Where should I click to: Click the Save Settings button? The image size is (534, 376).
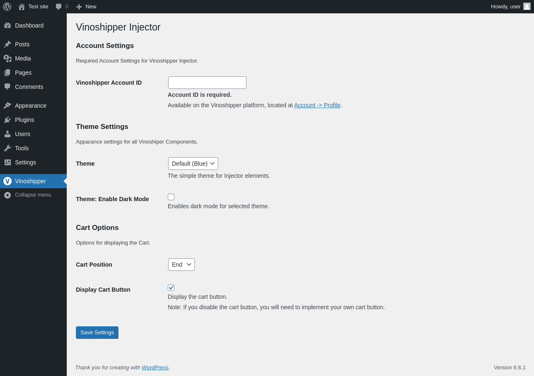point(97,333)
